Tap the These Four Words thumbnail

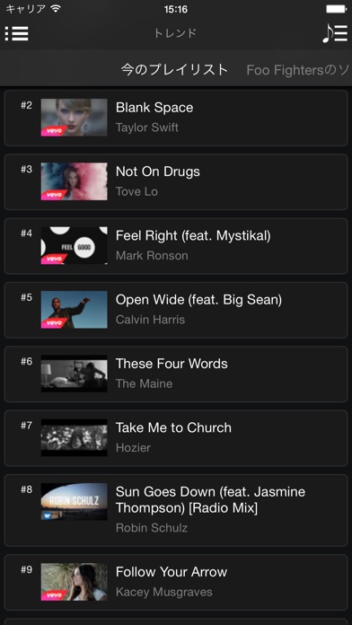point(75,374)
